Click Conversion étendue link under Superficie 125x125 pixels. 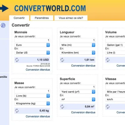83,112
